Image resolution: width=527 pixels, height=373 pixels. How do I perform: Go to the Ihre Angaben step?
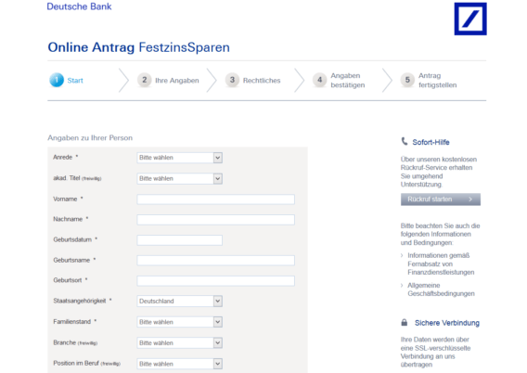tap(177, 81)
